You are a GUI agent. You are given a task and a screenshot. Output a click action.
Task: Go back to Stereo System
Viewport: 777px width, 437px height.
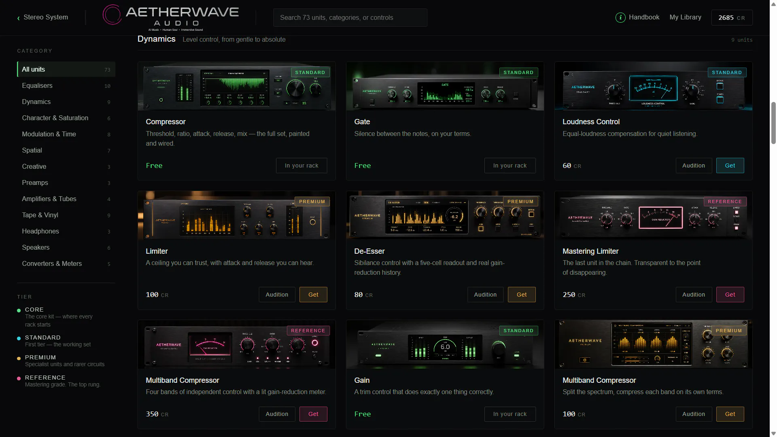(42, 17)
